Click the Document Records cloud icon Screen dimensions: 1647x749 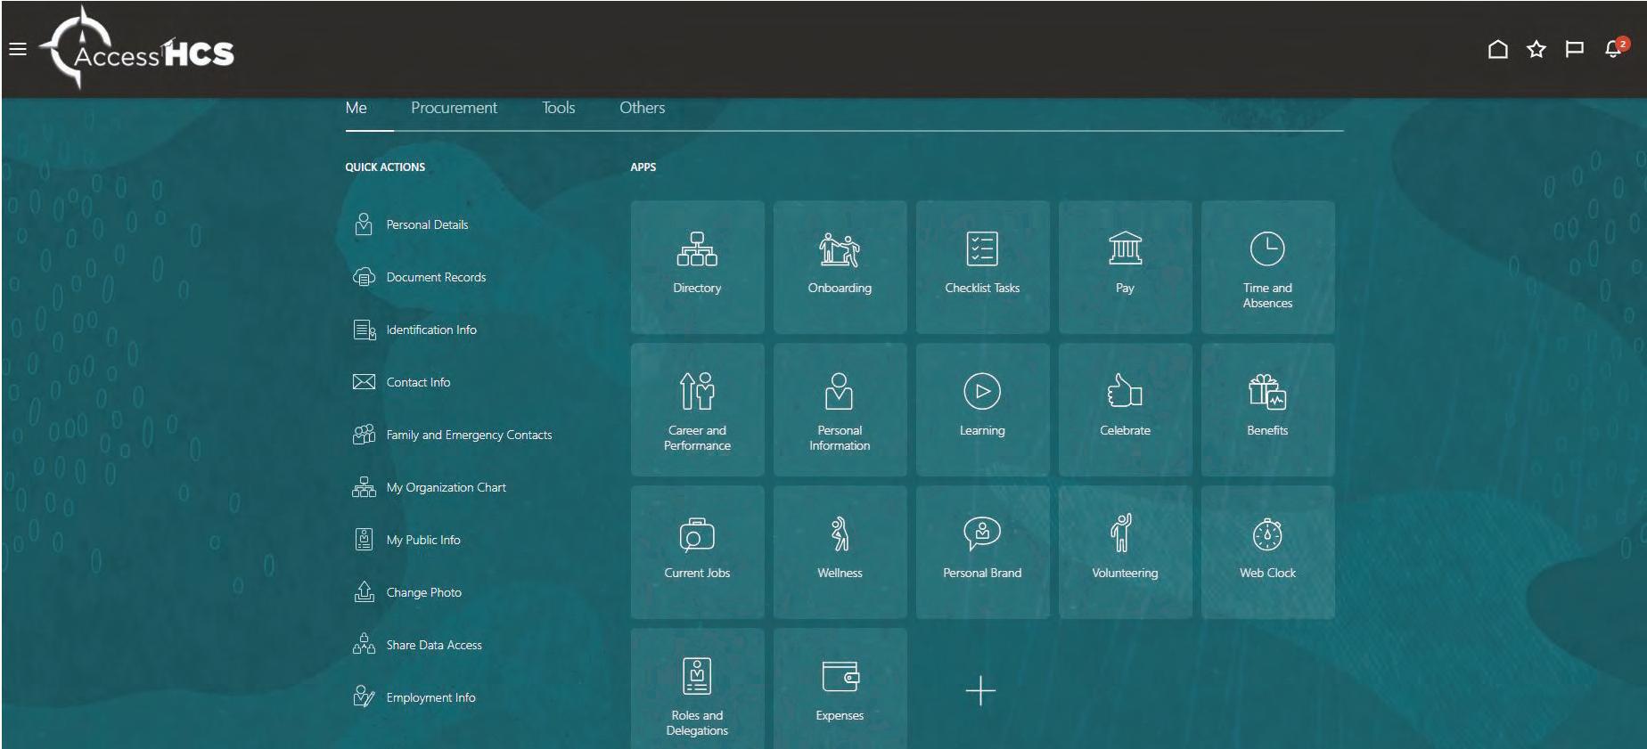click(364, 277)
